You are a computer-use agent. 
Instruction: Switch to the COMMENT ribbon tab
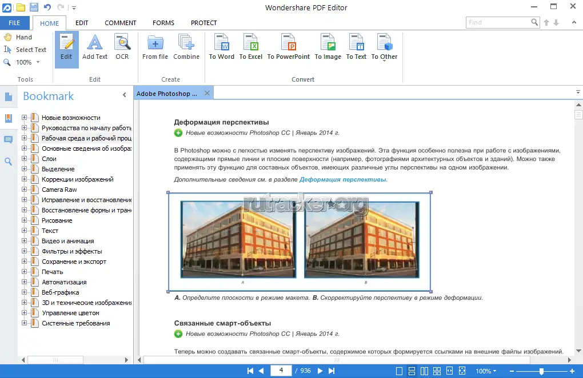[x=121, y=23]
